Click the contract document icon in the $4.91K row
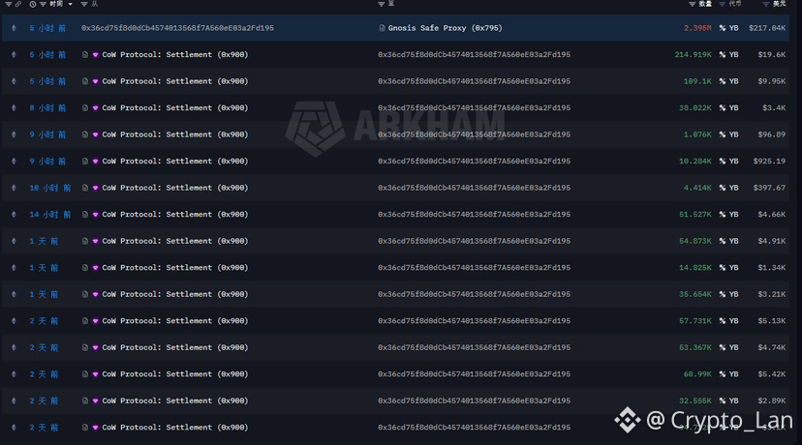Screen dimensions: 802x445 coord(85,241)
